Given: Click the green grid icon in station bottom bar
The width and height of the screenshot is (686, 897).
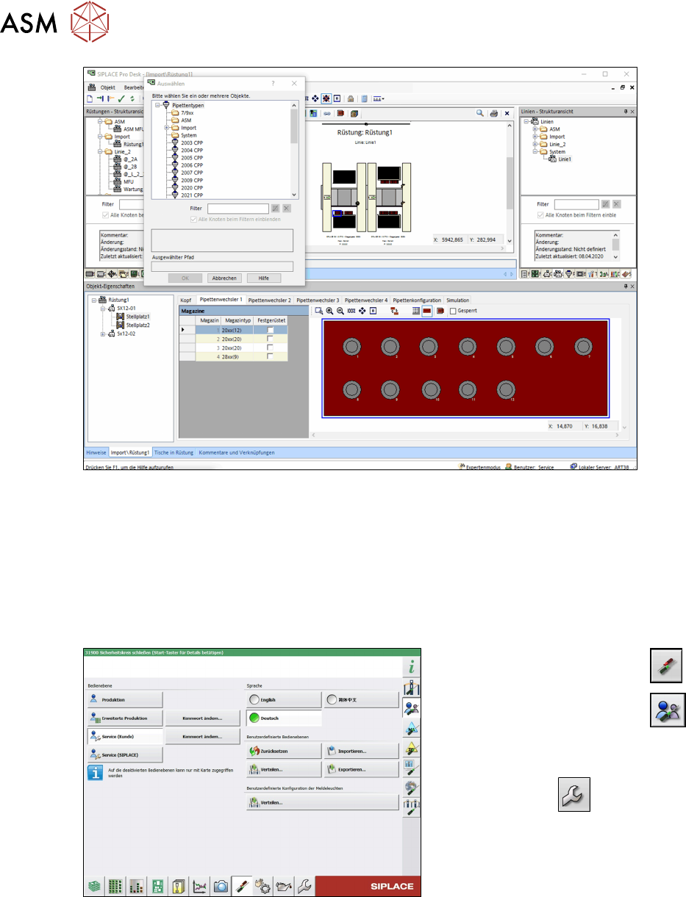Looking at the screenshot, I should click(x=114, y=885).
